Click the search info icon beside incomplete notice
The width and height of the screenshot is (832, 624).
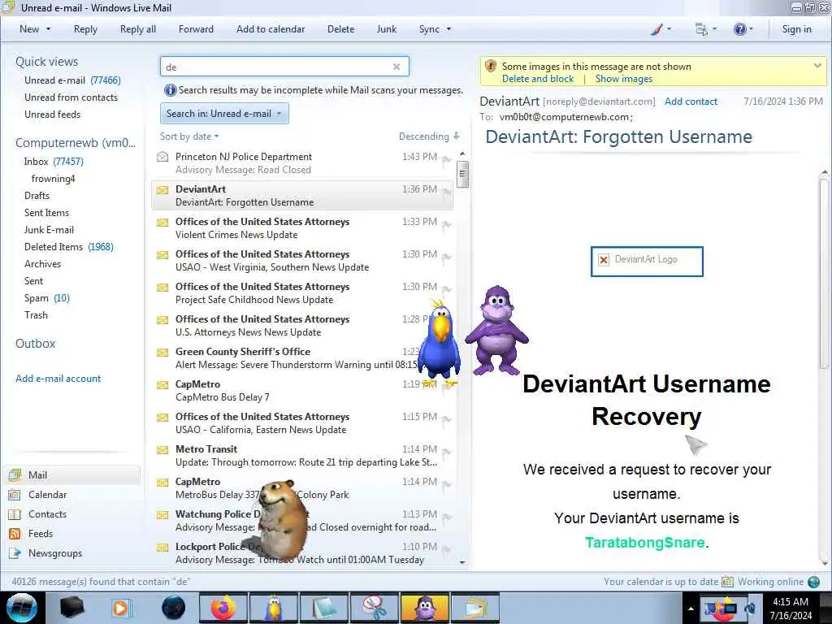[x=170, y=90]
